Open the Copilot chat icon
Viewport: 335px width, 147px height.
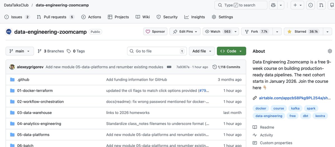click(x=273, y=5)
